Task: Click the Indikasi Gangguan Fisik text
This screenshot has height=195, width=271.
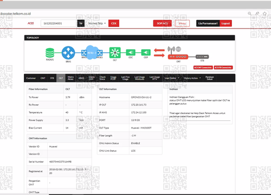Action: point(182,97)
